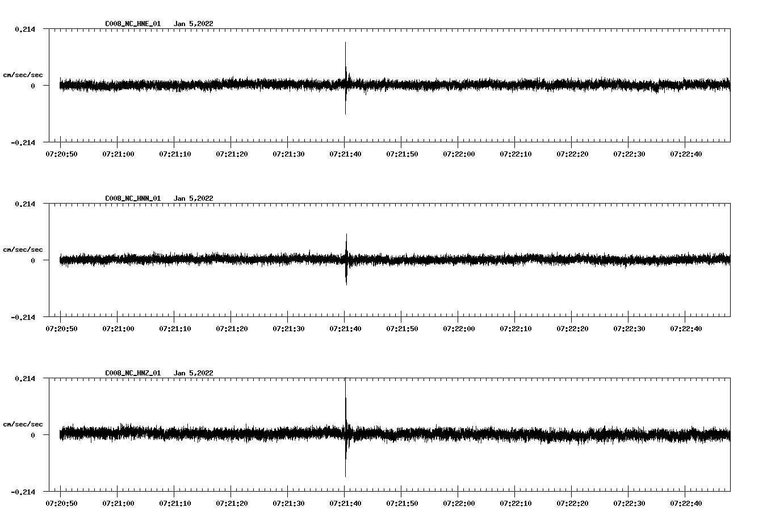
Task: Click the 07:21:40 time label under HNZ plot
Action: click(x=345, y=504)
